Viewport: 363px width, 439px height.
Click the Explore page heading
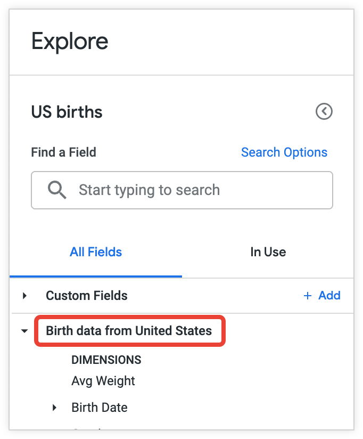(x=70, y=42)
